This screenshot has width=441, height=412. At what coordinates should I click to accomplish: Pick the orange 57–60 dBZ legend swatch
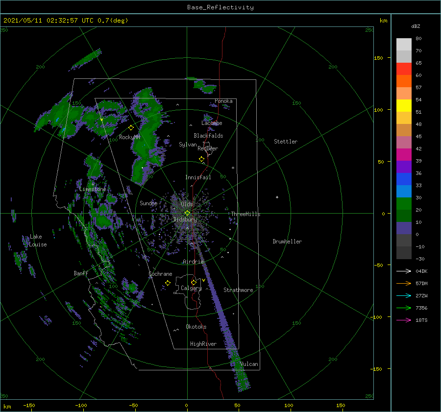[404, 81]
